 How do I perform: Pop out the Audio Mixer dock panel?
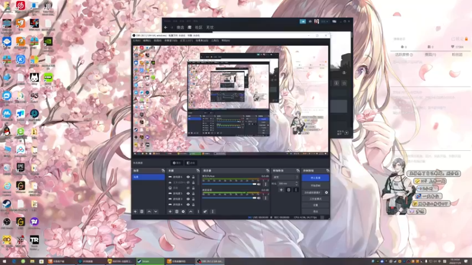tap(268, 171)
